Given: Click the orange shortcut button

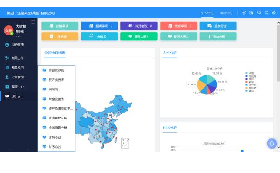Looking at the screenshot, I should click(x=60, y=36).
